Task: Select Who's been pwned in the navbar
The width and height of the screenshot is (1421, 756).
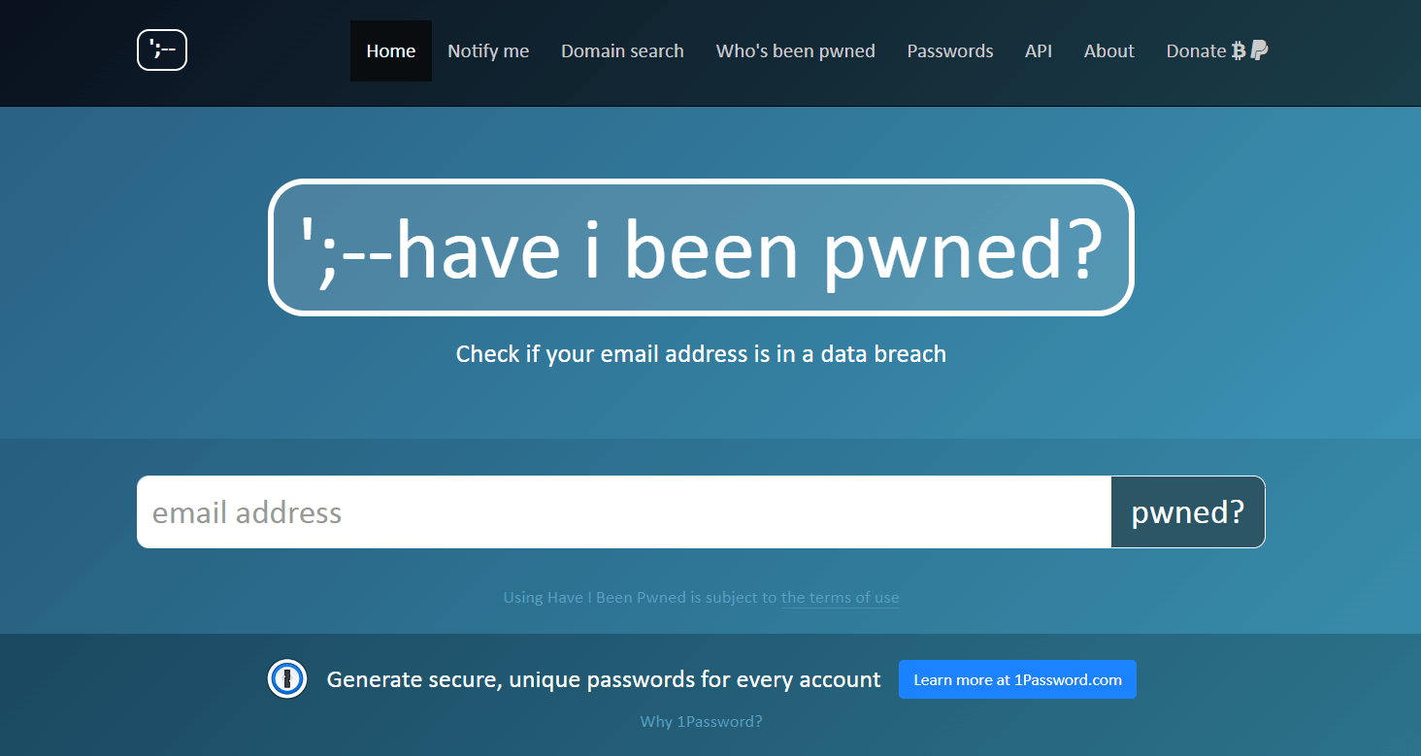Action: click(795, 50)
